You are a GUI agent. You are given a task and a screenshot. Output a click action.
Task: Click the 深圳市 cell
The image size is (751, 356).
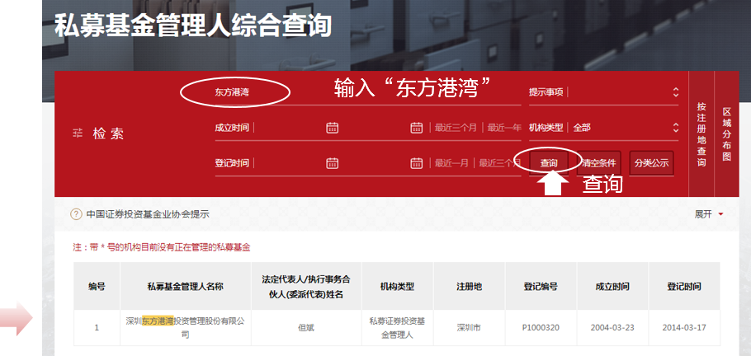pyautogui.click(x=470, y=328)
